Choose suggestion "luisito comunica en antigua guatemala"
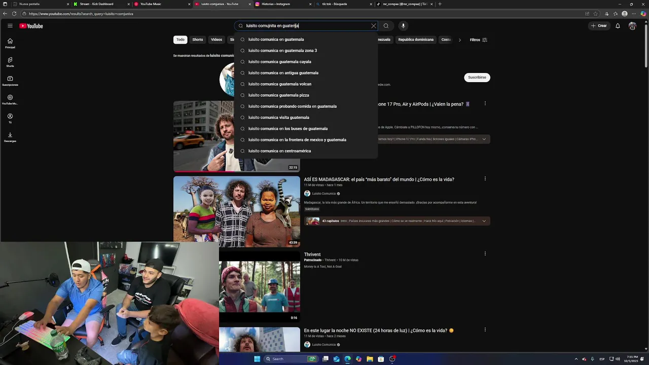 tap(306, 73)
